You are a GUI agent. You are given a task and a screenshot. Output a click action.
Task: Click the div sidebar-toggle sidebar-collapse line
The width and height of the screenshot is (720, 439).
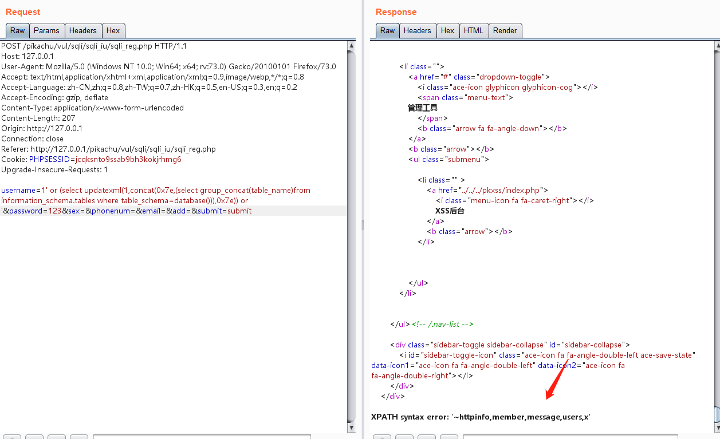[510, 345]
